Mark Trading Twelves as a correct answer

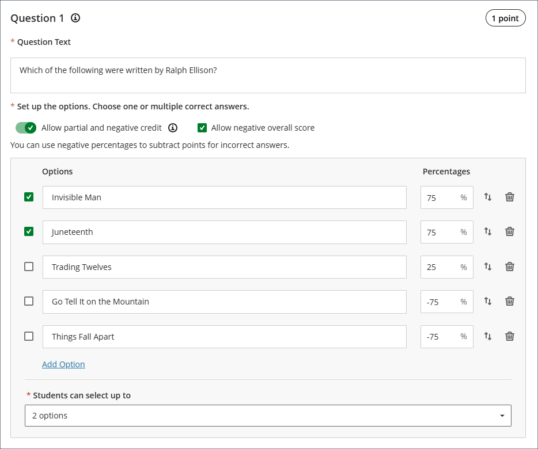point(29,267)
